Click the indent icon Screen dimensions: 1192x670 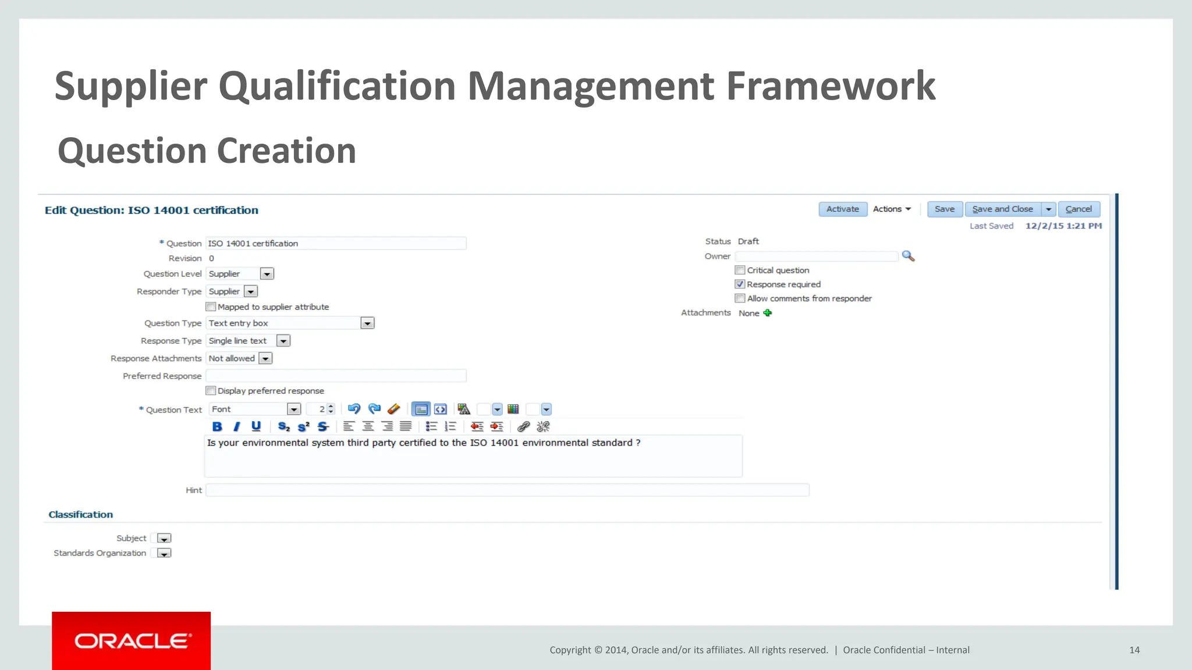[497, 426]
